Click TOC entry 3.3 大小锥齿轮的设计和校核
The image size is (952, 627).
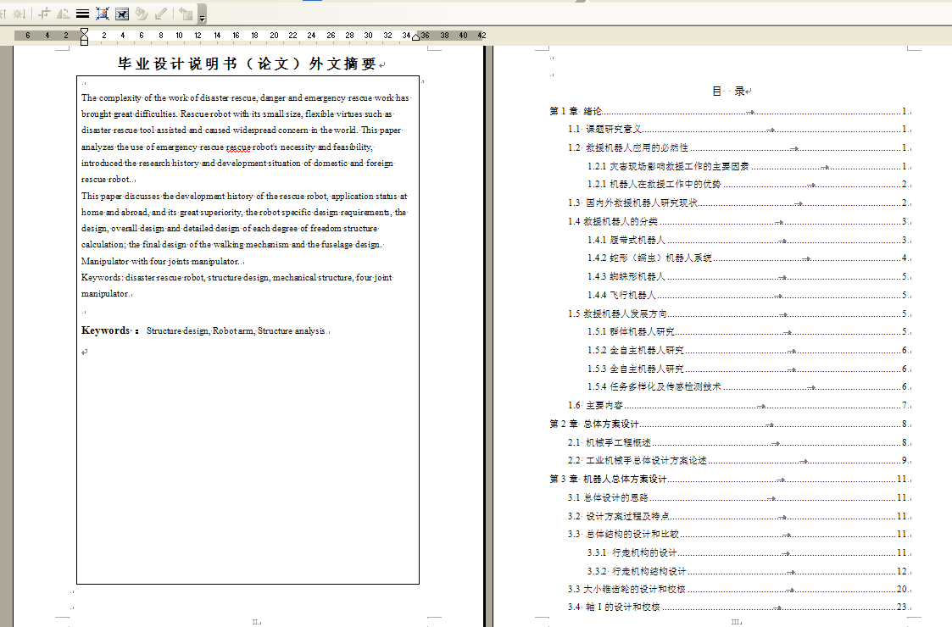(737, 589)
